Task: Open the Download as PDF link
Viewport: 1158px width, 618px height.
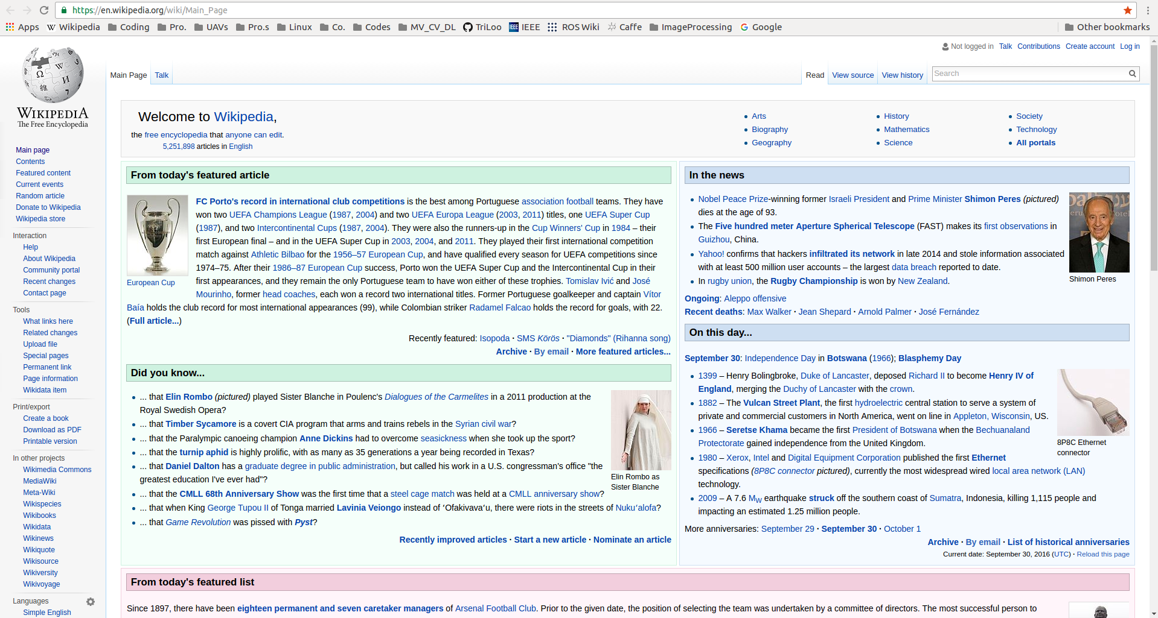Action: tap(52, 430)
